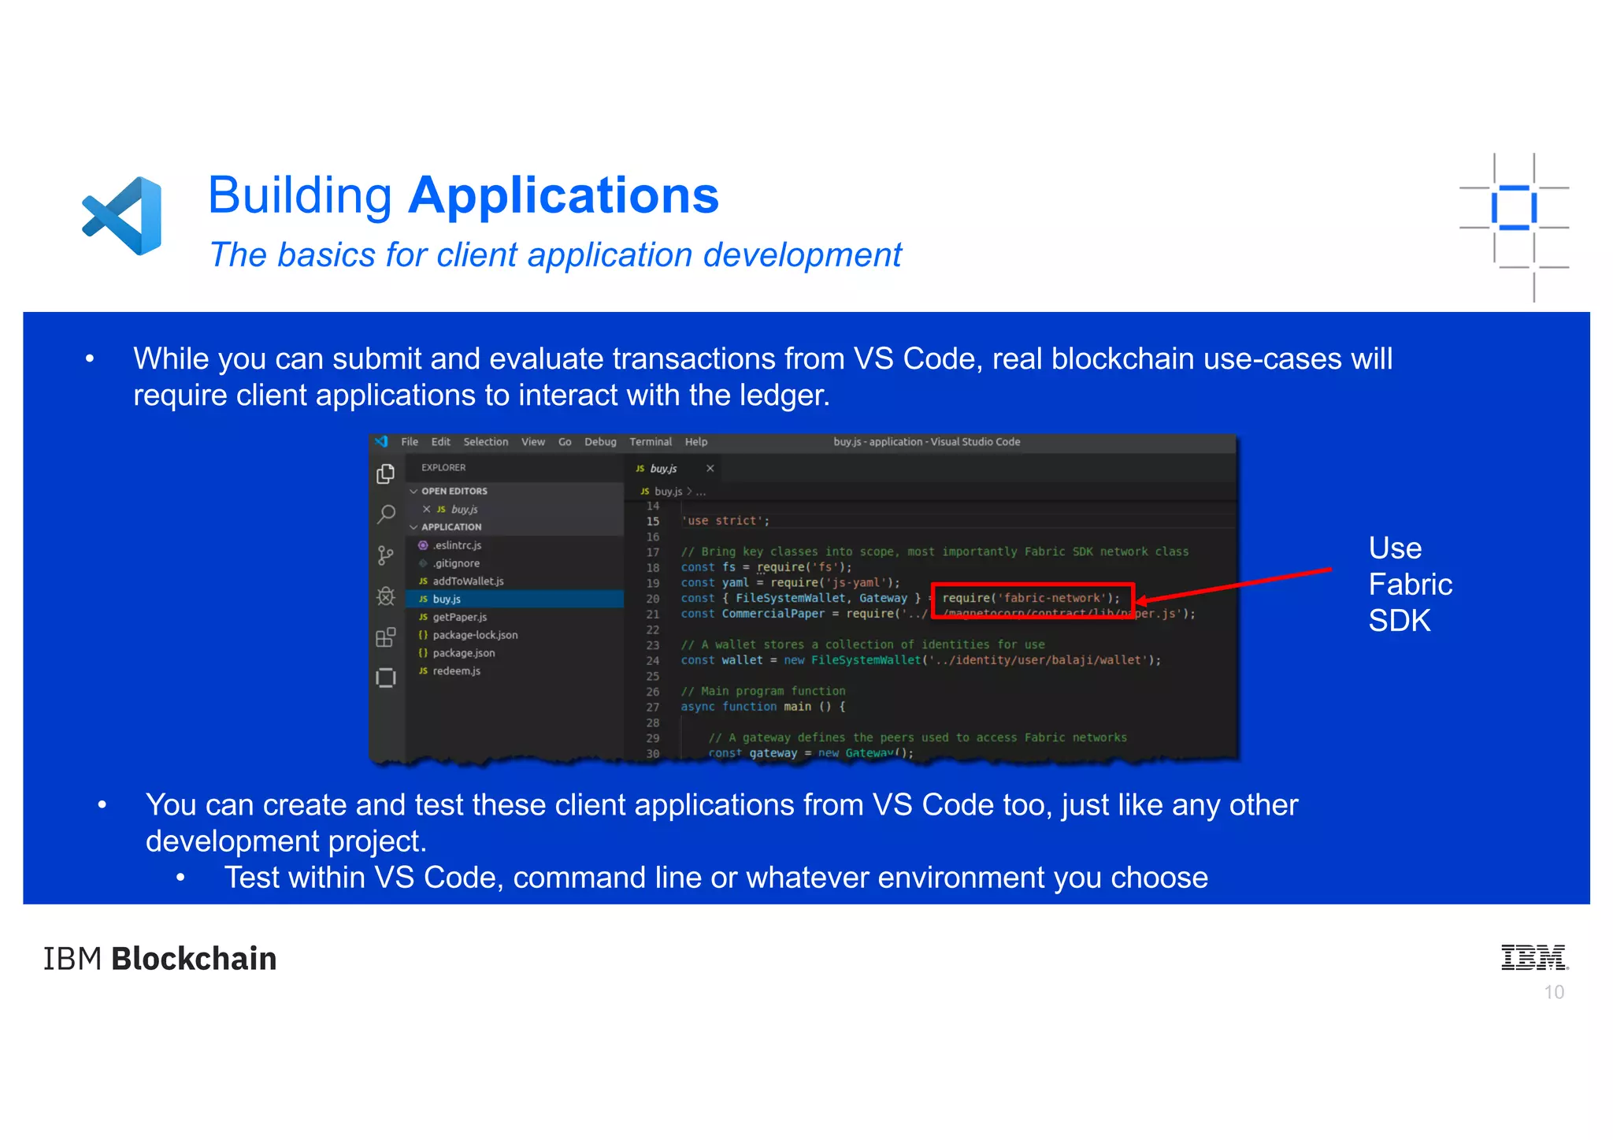The width and height of the screenshot is (1613, 1140).
Task: Click the 'use strict'; code line
Action: pos(725,522)
